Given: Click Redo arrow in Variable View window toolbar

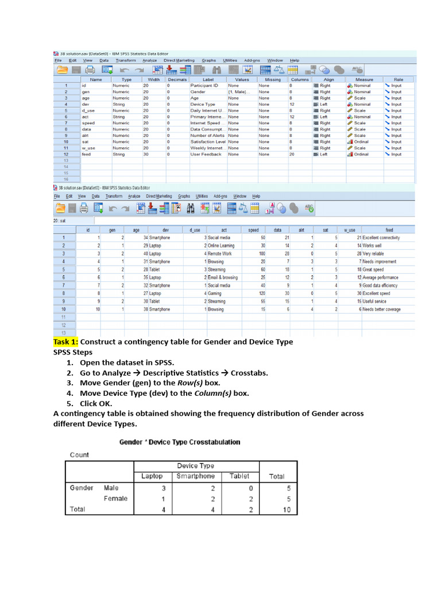Looking at the screenshot, I should 140,70.
